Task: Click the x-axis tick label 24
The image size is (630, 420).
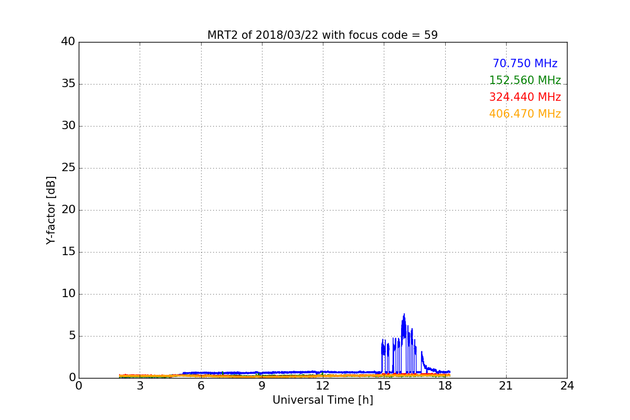Action: point(567,386)
